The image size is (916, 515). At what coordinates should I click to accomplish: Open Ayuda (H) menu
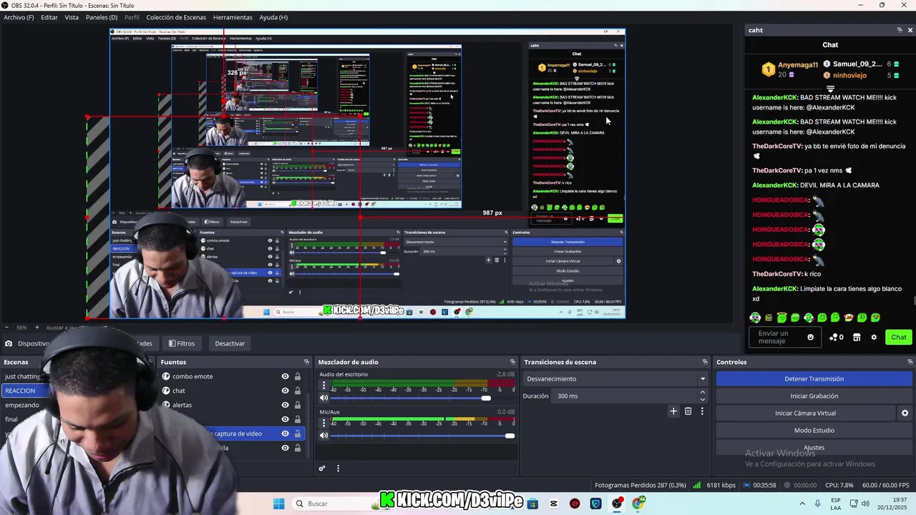273,17
